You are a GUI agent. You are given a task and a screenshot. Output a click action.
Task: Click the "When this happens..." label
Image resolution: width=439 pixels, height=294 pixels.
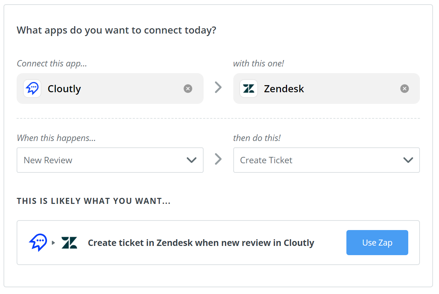pyautogui.click(x=56, y=138)
